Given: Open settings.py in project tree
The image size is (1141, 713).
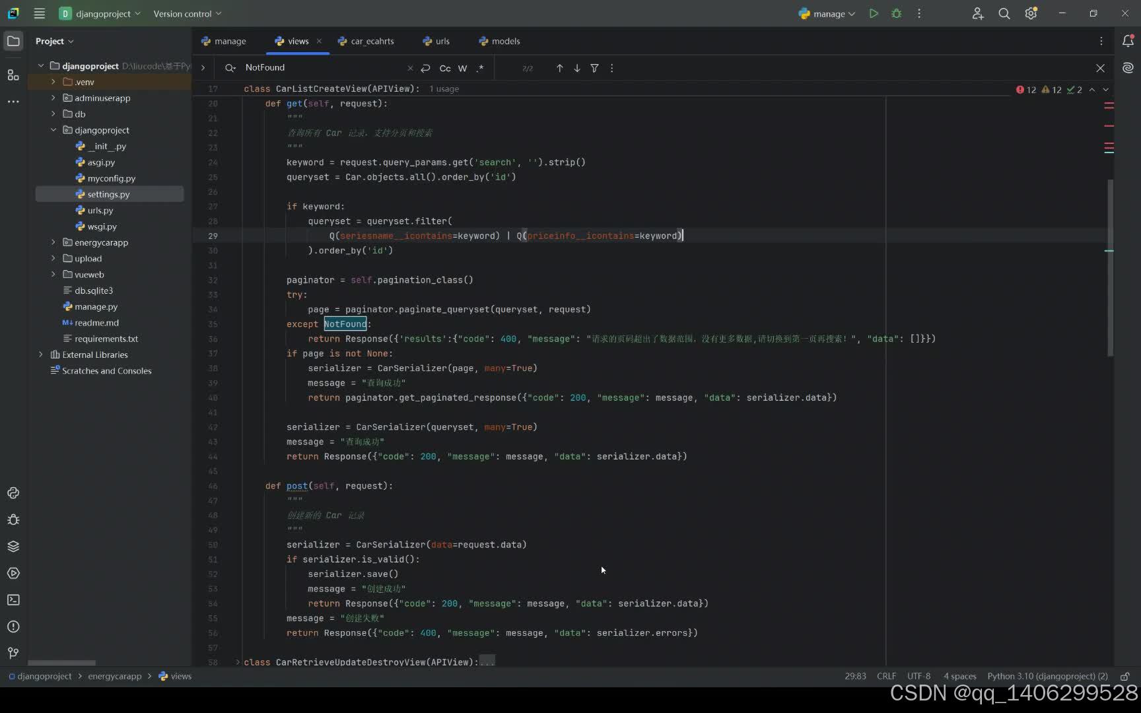Looking at the screenshot, I should pos(109,194).
